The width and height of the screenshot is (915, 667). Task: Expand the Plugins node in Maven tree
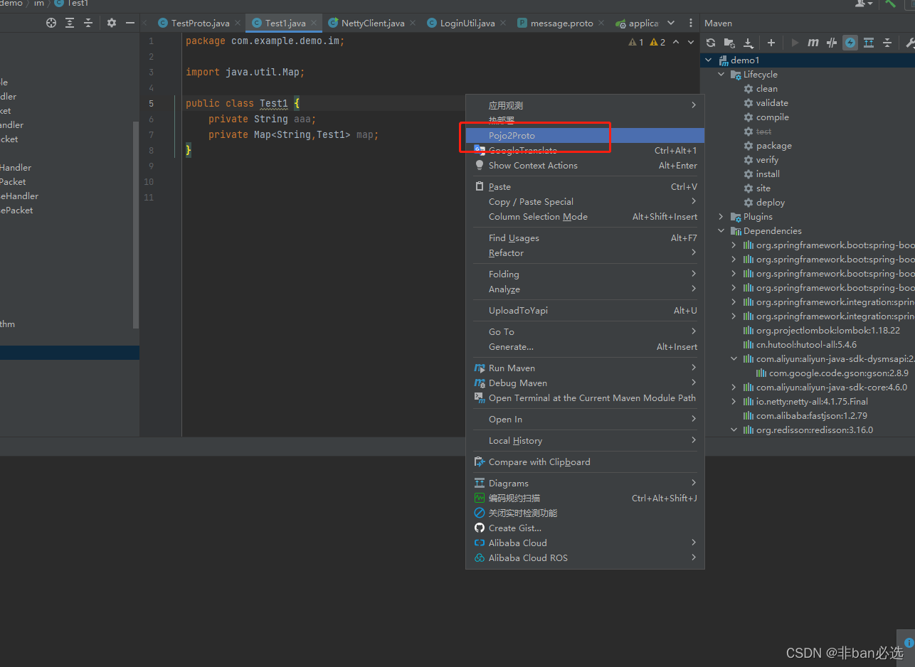[x=721, y=216]
